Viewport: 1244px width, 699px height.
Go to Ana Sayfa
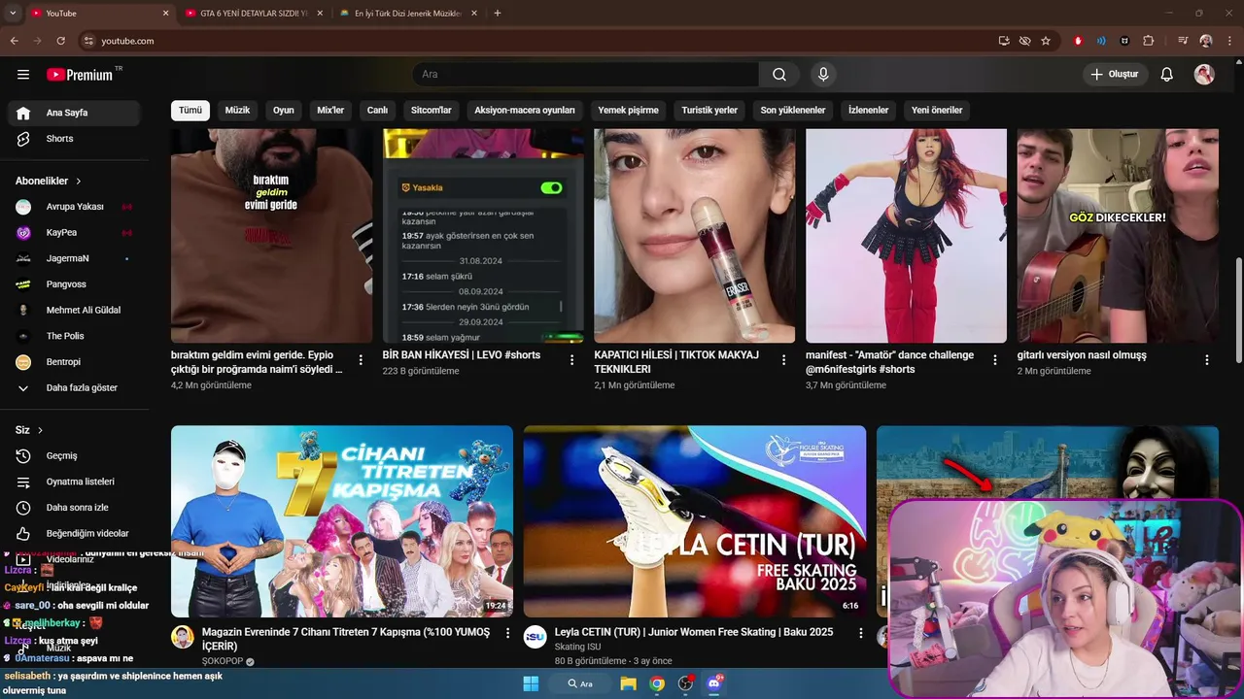(75, 113)
